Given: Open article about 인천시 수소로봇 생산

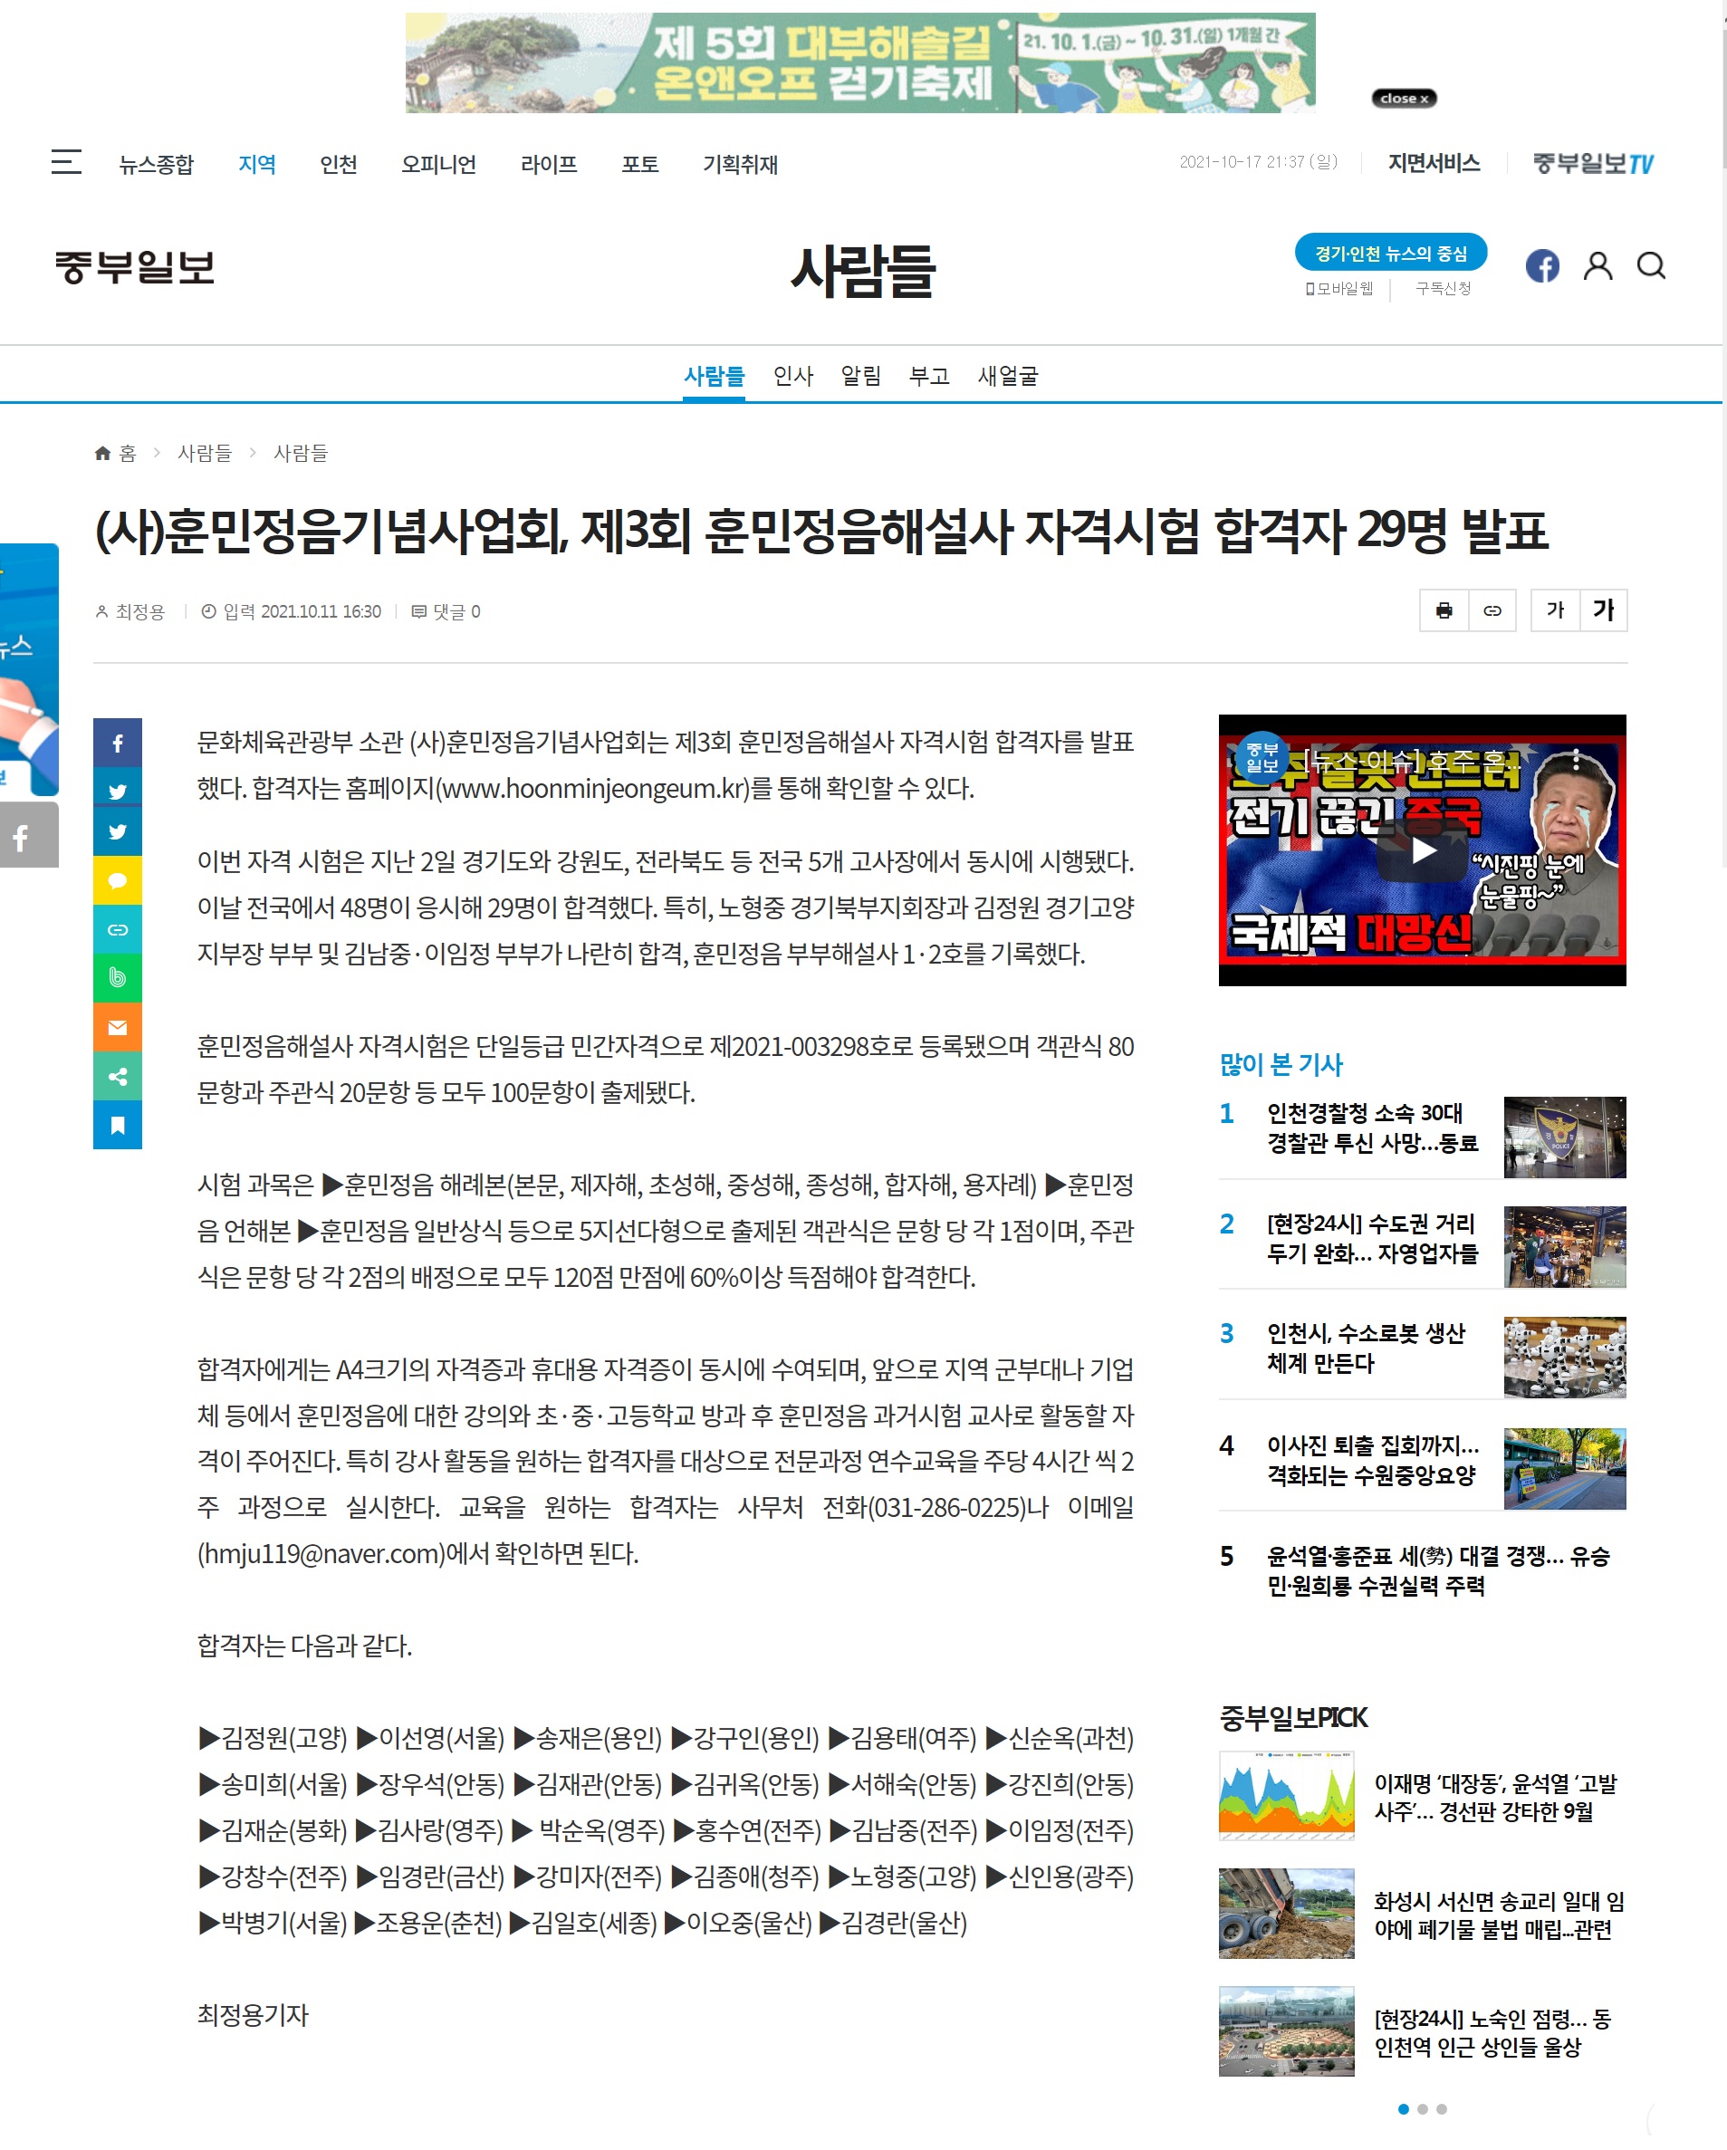Looking at the screenshot, I should pyautogui.click(x=1365, y=1349).
